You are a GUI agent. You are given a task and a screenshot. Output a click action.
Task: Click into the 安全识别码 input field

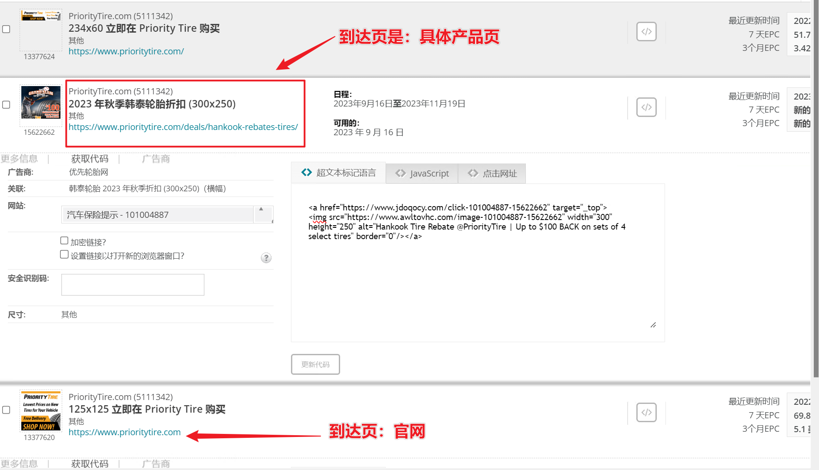click(x=133, y=285)
